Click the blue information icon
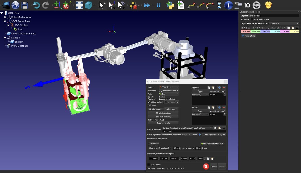Image resolution: width=301 pixels, height=173 pixels. pos(228,5)
